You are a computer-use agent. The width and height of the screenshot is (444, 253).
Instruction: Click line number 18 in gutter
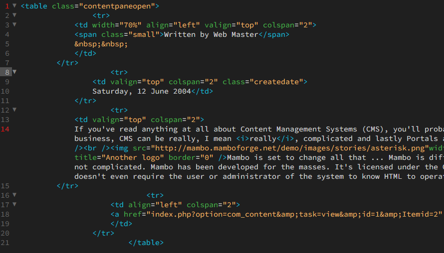click(x=5, y=214)
